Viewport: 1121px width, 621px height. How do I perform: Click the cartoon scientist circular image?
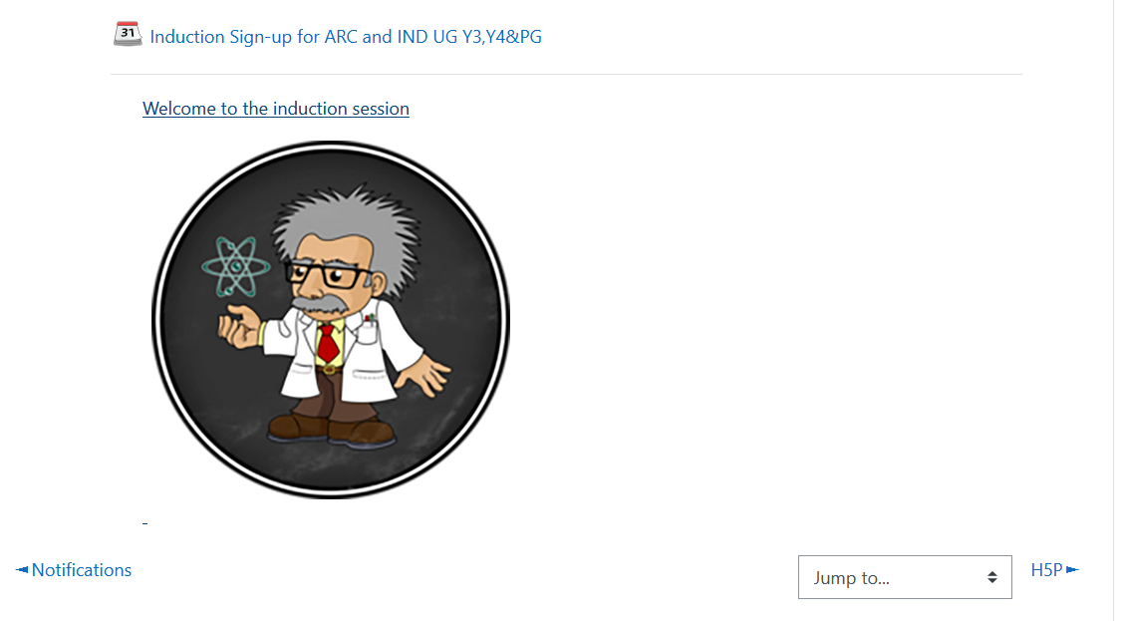tap(330, 319)
